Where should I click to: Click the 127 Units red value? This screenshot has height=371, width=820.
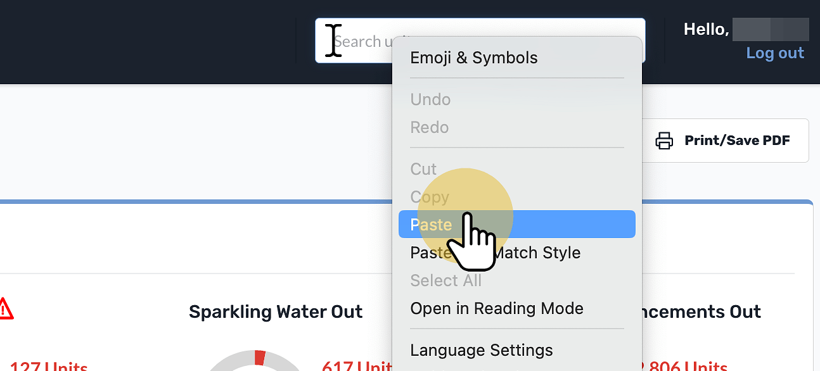coord(49,366)
